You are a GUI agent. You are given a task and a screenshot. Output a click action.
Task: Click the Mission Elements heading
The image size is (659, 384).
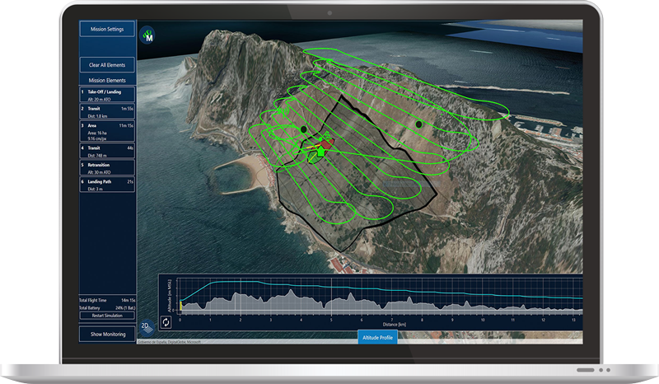(107, 80)
